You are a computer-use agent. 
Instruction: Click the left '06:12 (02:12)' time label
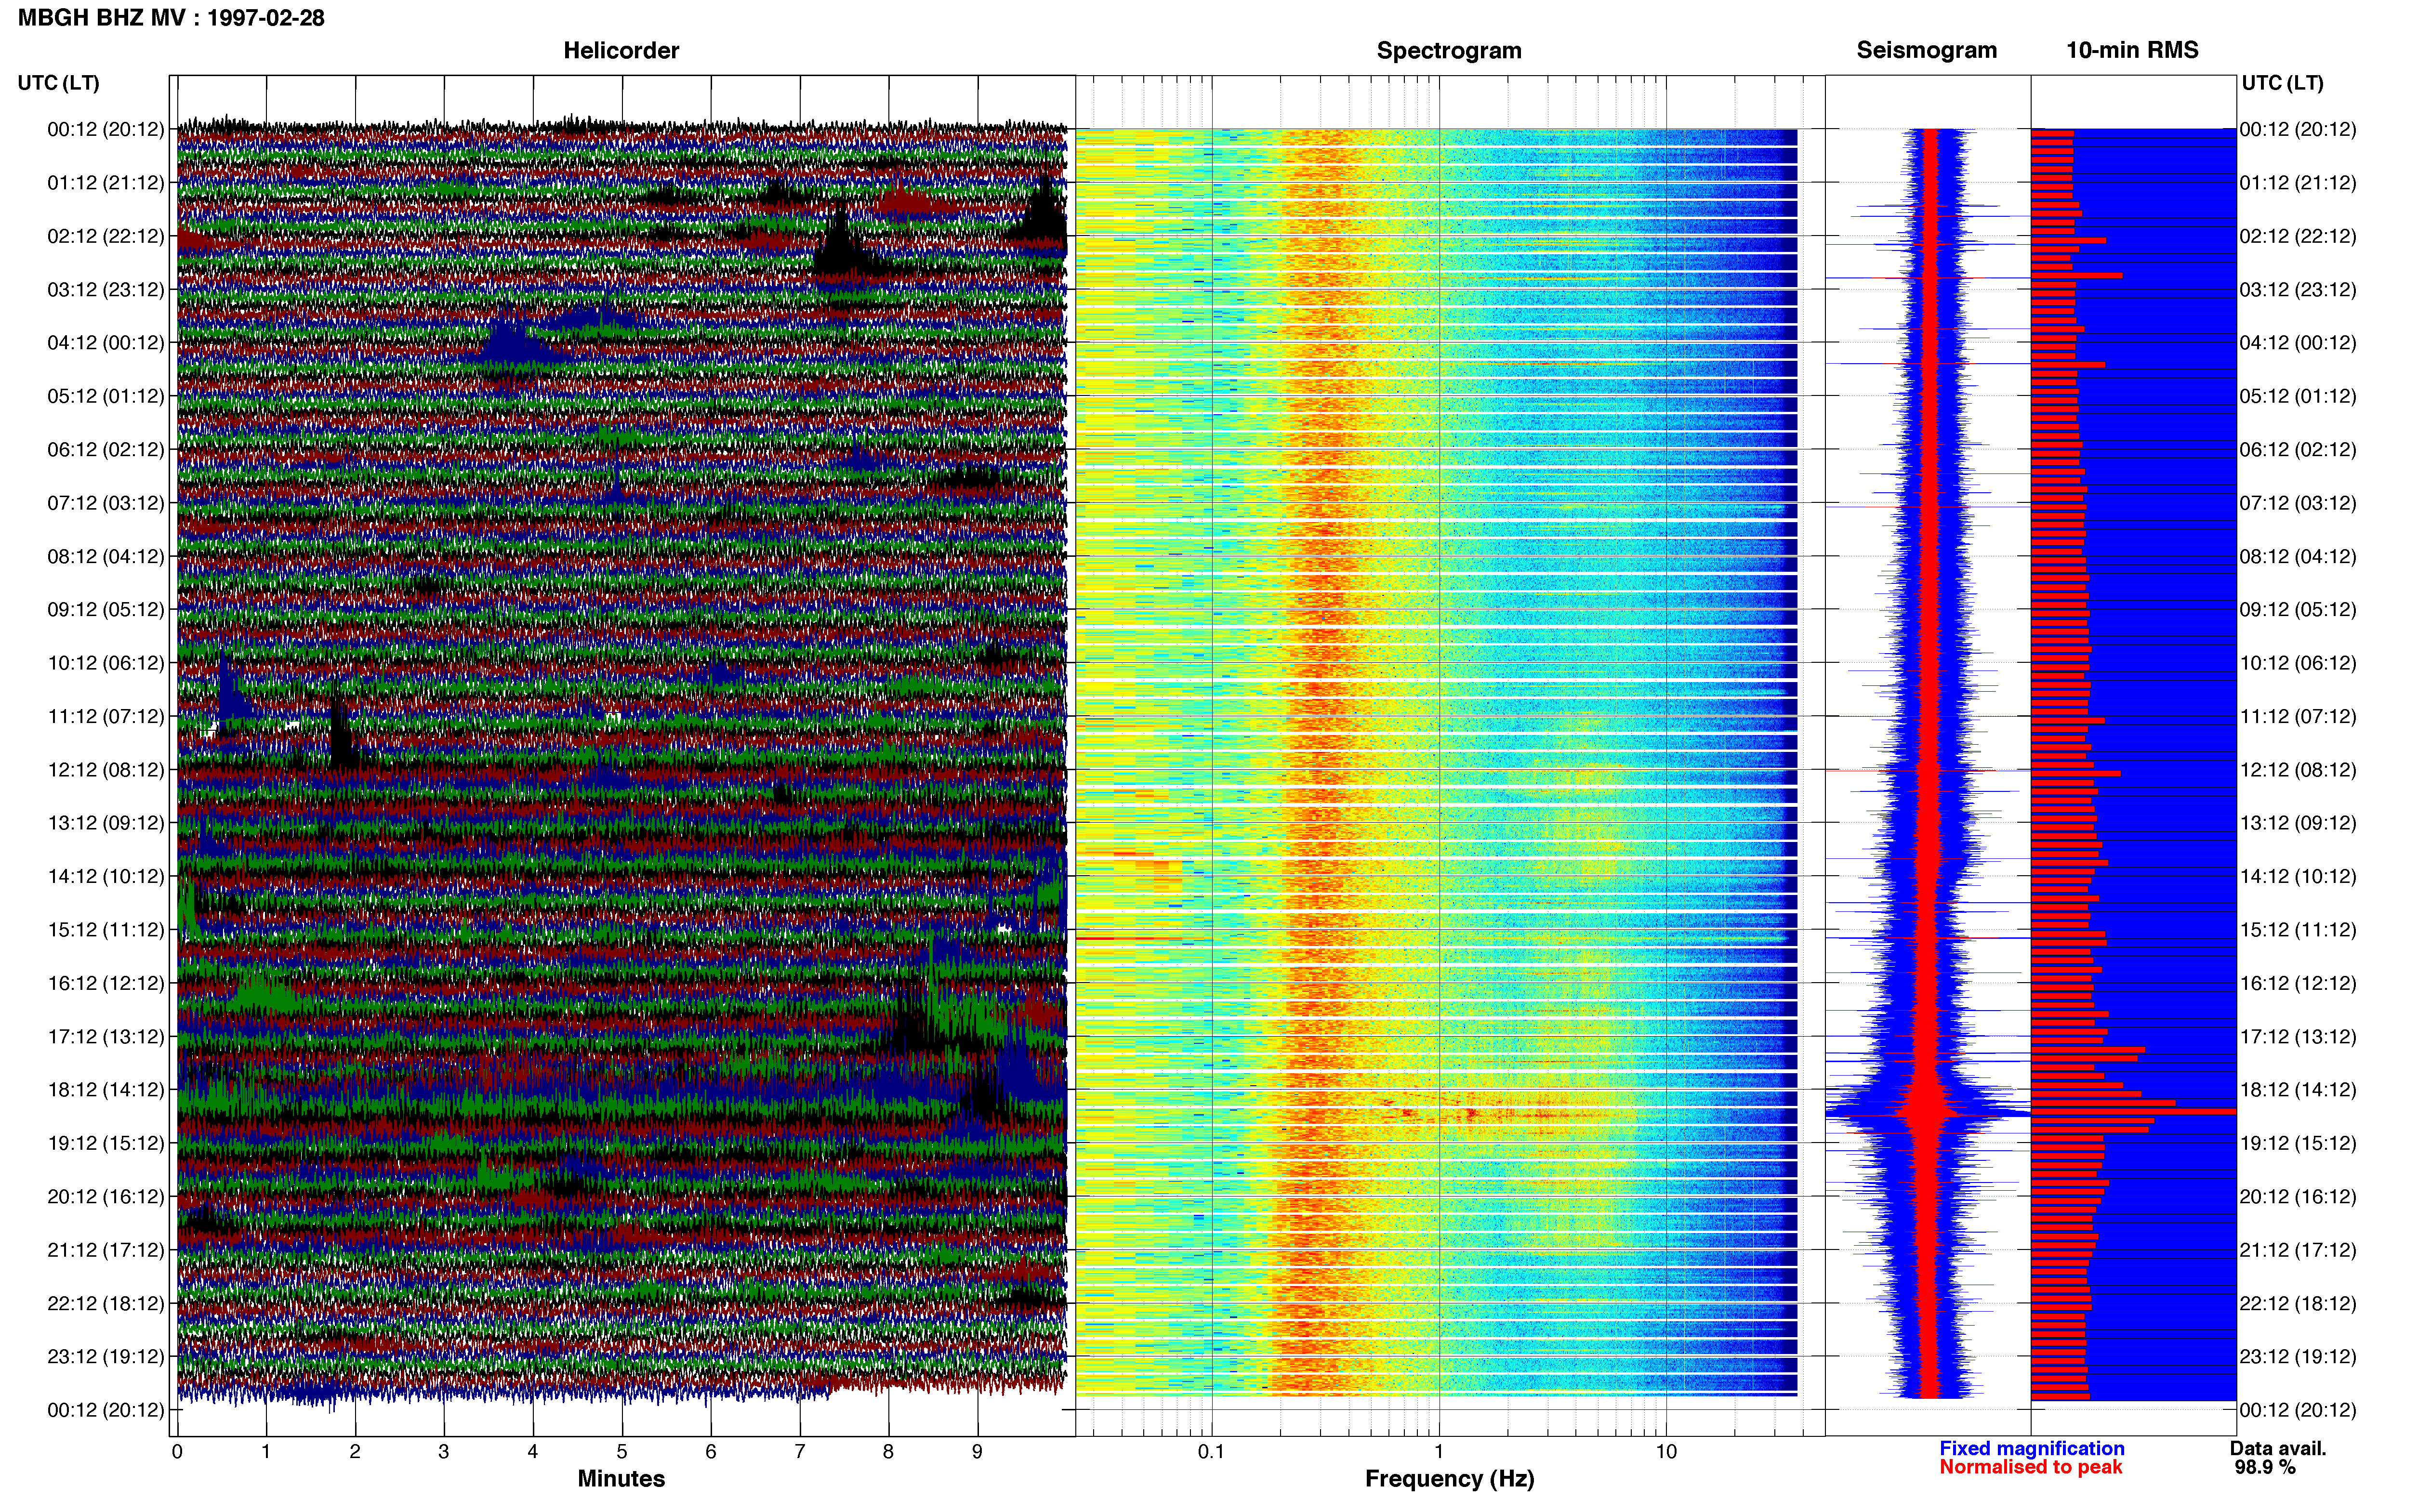point(106,450)
